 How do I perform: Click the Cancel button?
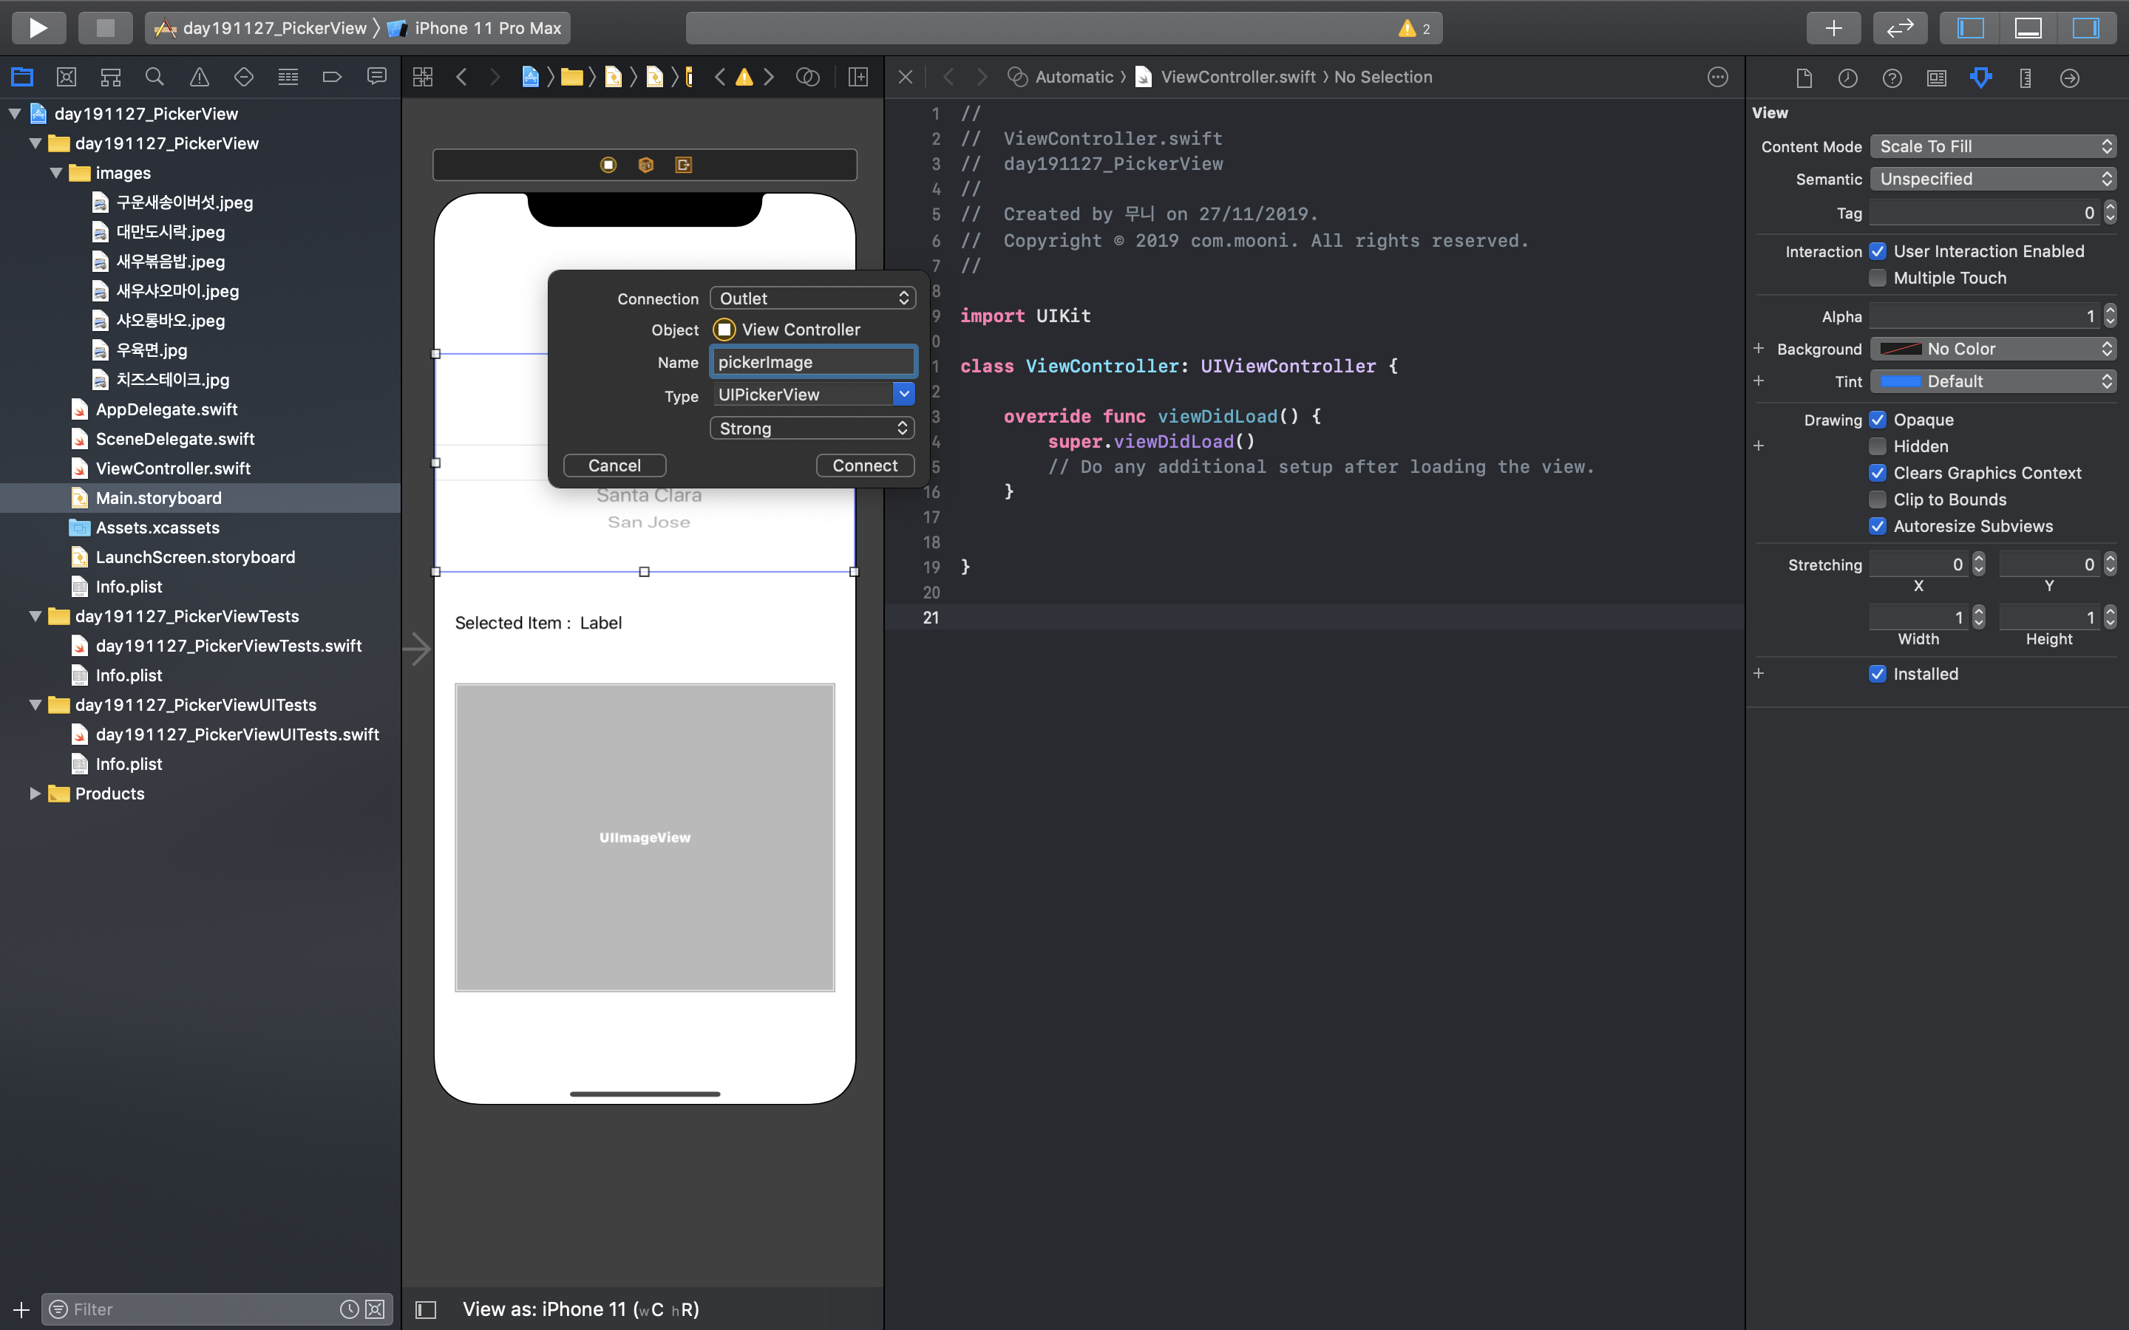614,465
